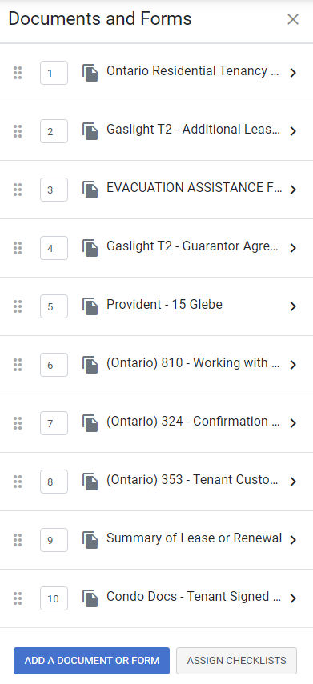This screenshot has width=313, height=684.
Task: Click the order number field showing 10
Action: [54, 598]
